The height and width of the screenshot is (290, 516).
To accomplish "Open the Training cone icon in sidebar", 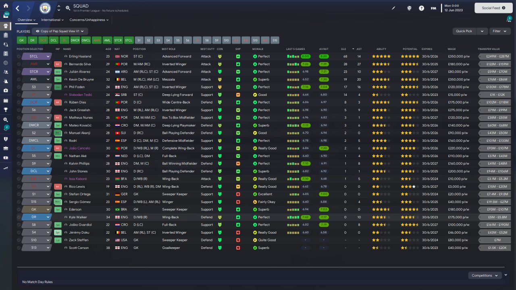I will [x=6, y=81].
